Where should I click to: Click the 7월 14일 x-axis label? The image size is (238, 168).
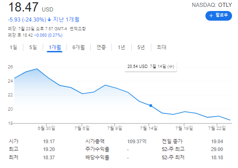click(149, 128)
